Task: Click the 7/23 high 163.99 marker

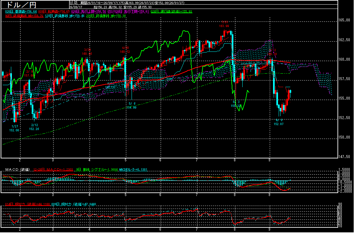Action: pos(224,24)
